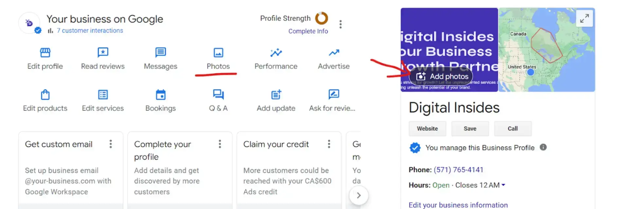Click the Save button
This screenshot has width=625, height=209.
coord(470,128)
